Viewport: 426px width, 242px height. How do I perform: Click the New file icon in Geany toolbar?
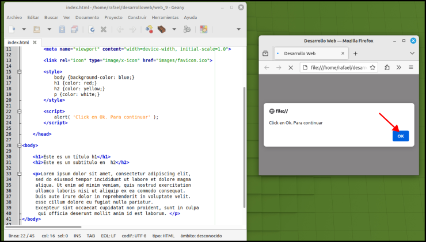click(12, 29)
